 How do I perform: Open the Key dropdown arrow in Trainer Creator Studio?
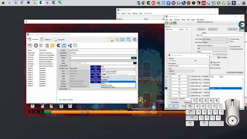click(x=135, y=61)
